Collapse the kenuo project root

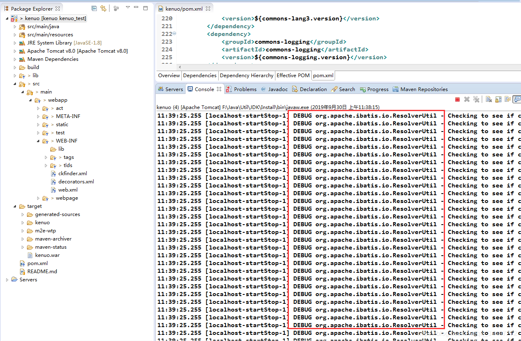click(7, 18)
